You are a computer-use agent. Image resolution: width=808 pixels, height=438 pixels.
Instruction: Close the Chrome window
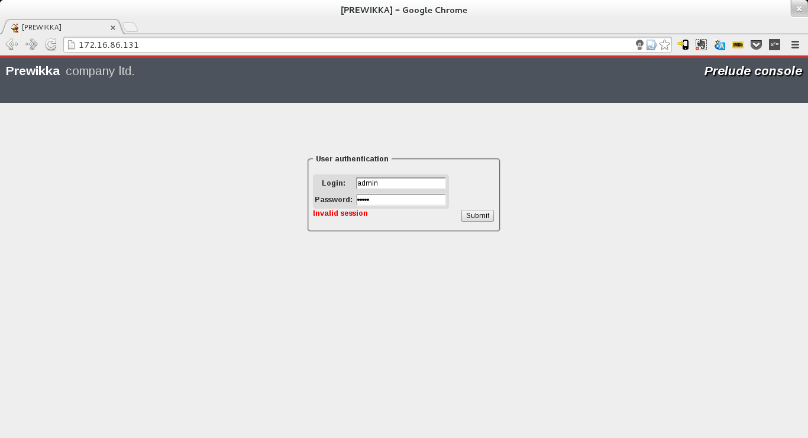(799, 8)
